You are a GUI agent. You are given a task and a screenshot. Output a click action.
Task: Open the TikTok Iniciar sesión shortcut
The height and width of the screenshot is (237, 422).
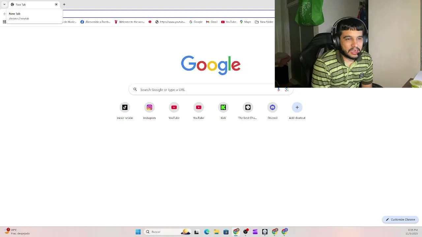point(125,111)
